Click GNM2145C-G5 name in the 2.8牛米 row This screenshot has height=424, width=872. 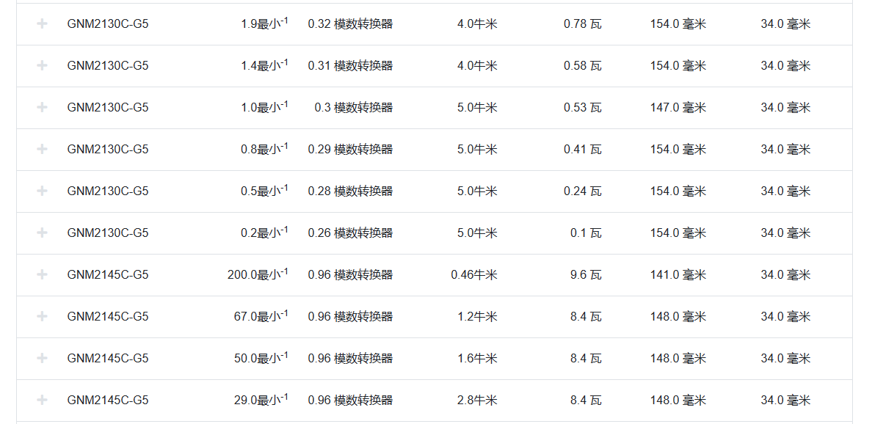point(107,400)
